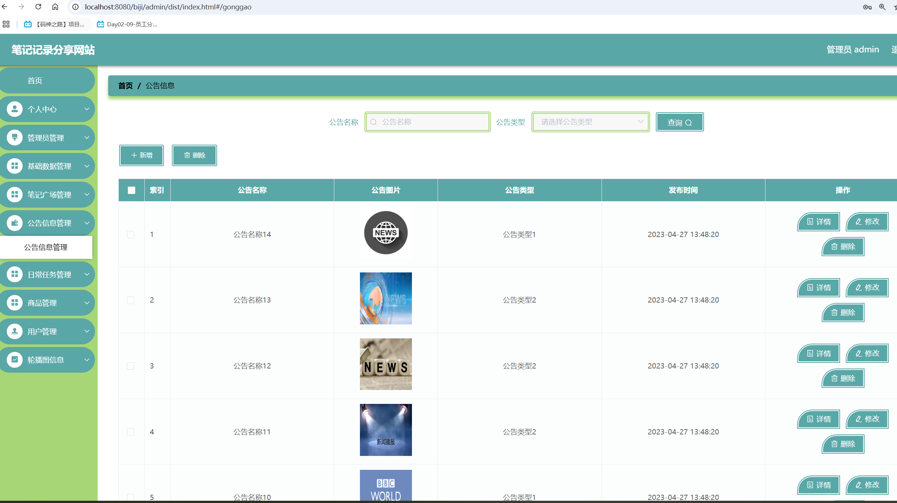
Task: Click the 笔记广场管理 grid icon
Action: [15, 194]
